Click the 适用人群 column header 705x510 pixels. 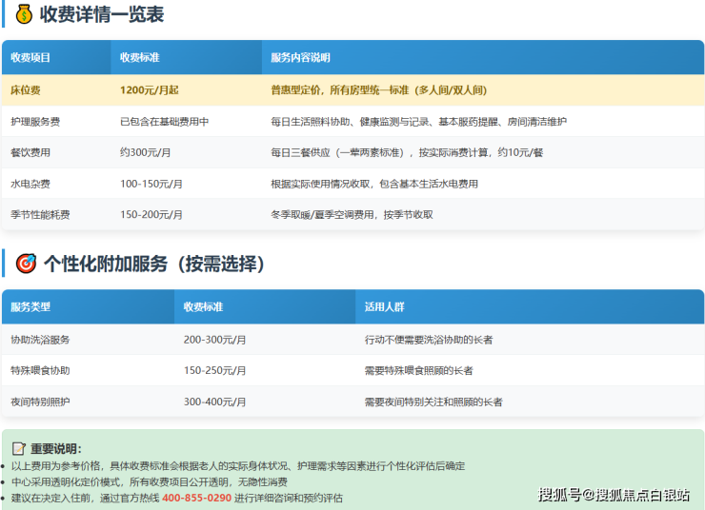point(384,307)
